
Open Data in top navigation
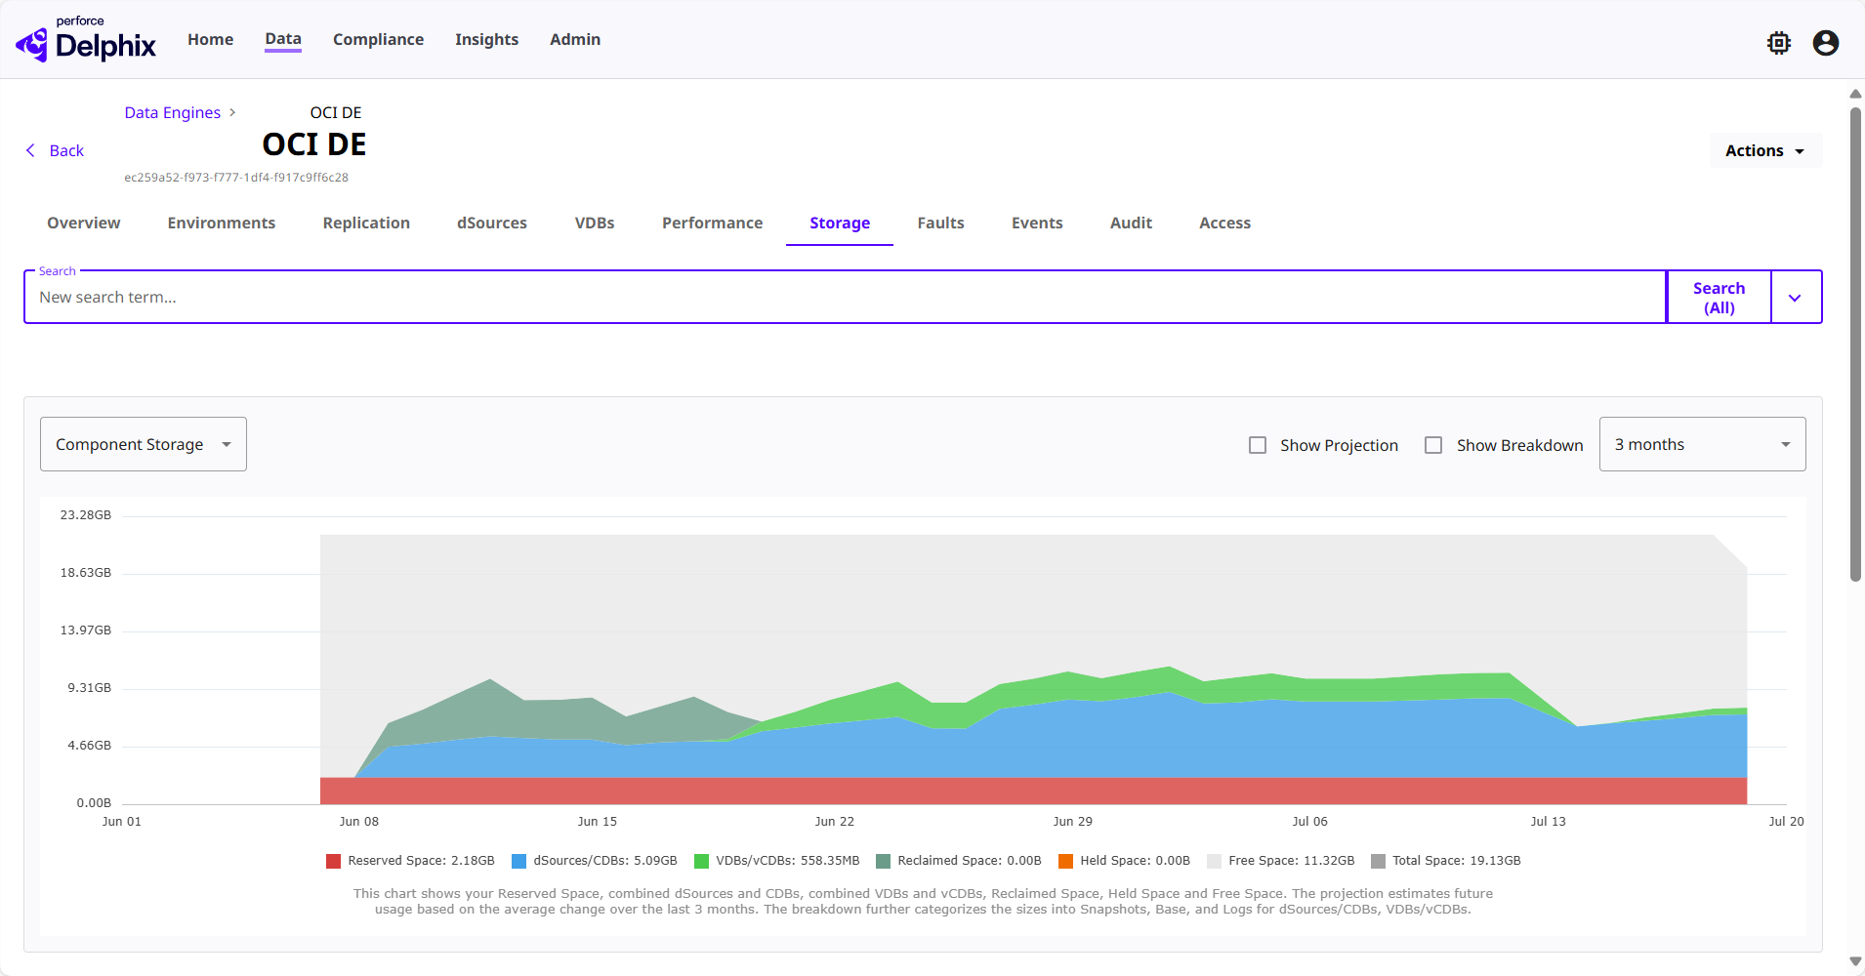click(x=283, y=39)
